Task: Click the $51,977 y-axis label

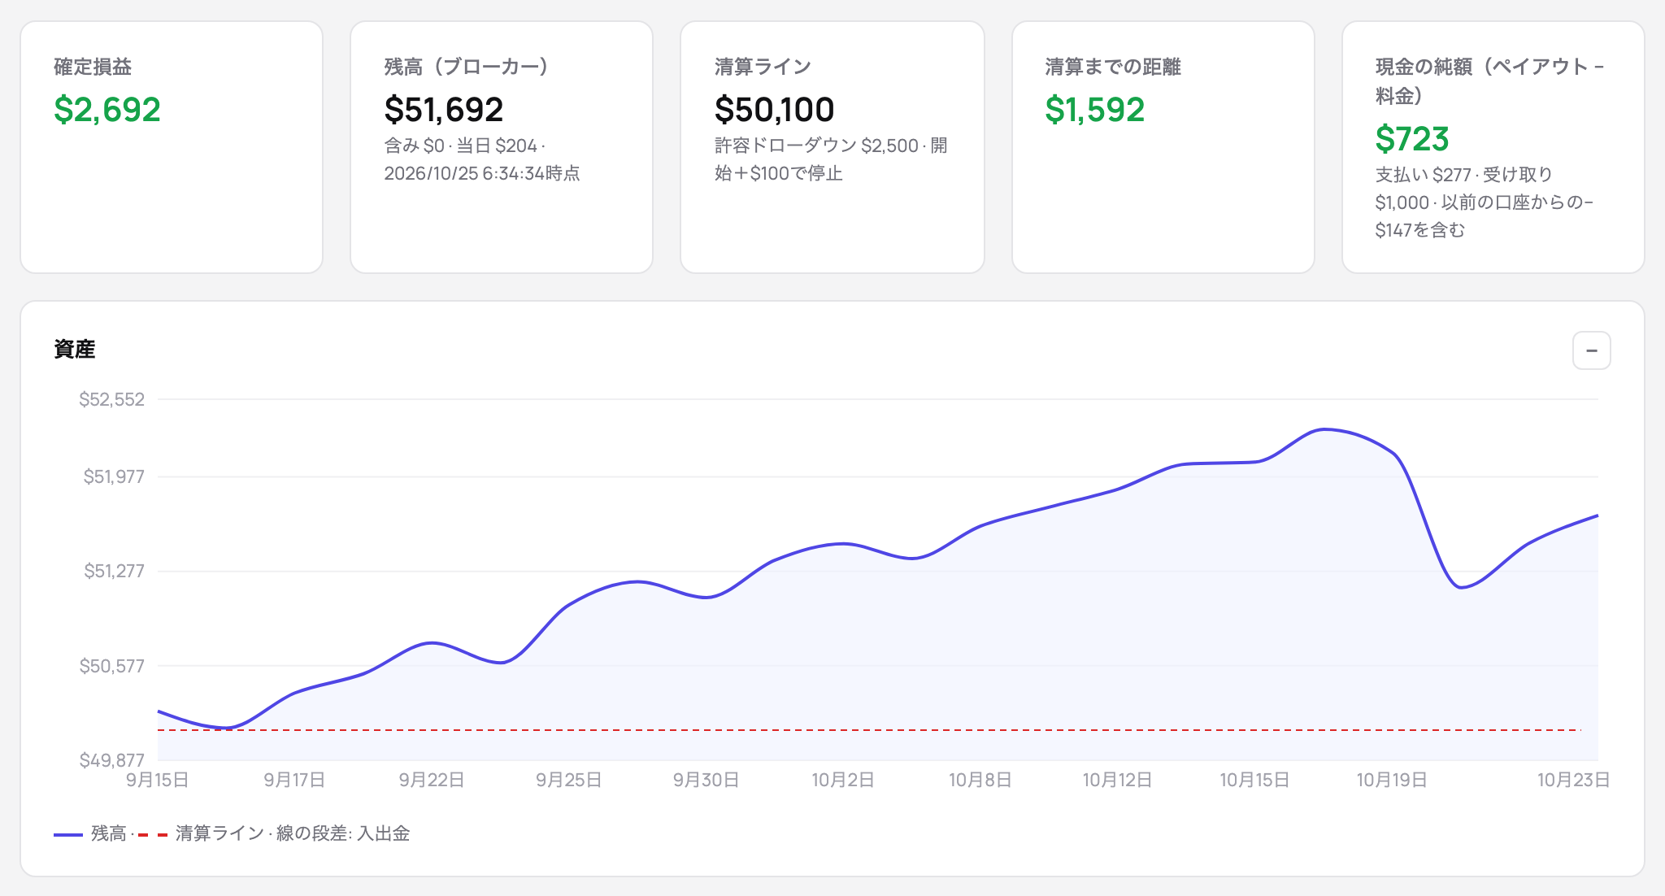Action: (114, 476)
